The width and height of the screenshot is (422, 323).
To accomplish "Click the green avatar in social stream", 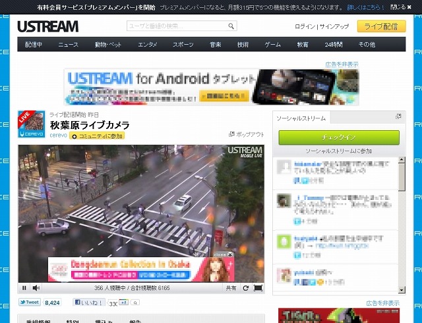I will 284,241.
